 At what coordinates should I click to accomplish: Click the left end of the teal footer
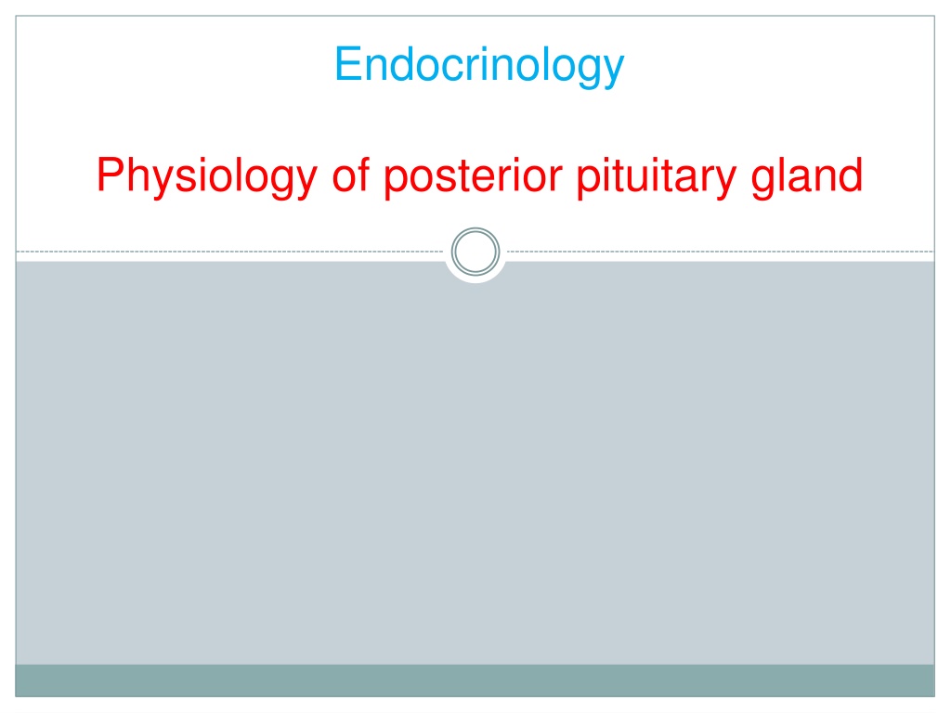[36, 681]
